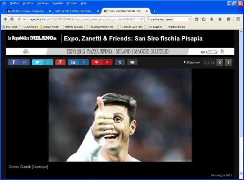Open Ultime notizie bookmark folder

point(49,27)
